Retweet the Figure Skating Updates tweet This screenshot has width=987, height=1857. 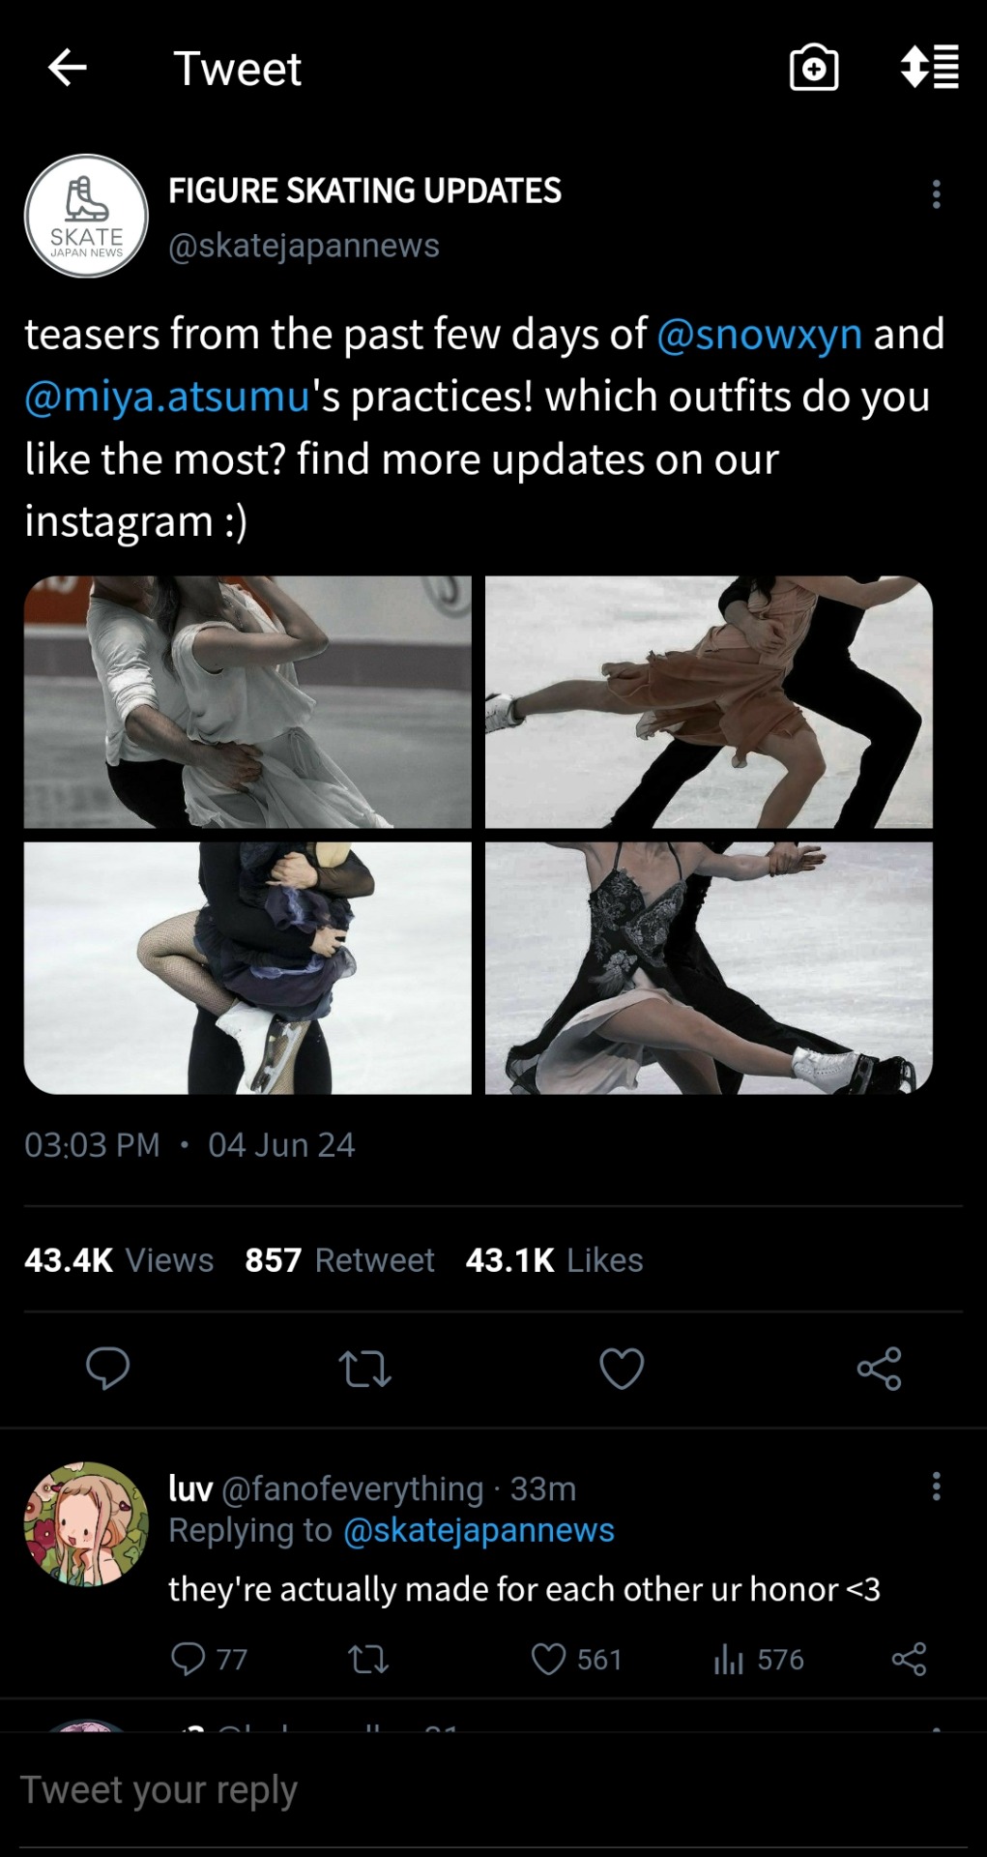click(x=364, y=1369)
